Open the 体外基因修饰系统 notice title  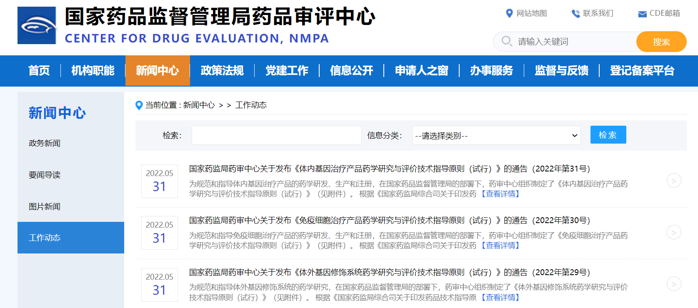click(390, 273)
